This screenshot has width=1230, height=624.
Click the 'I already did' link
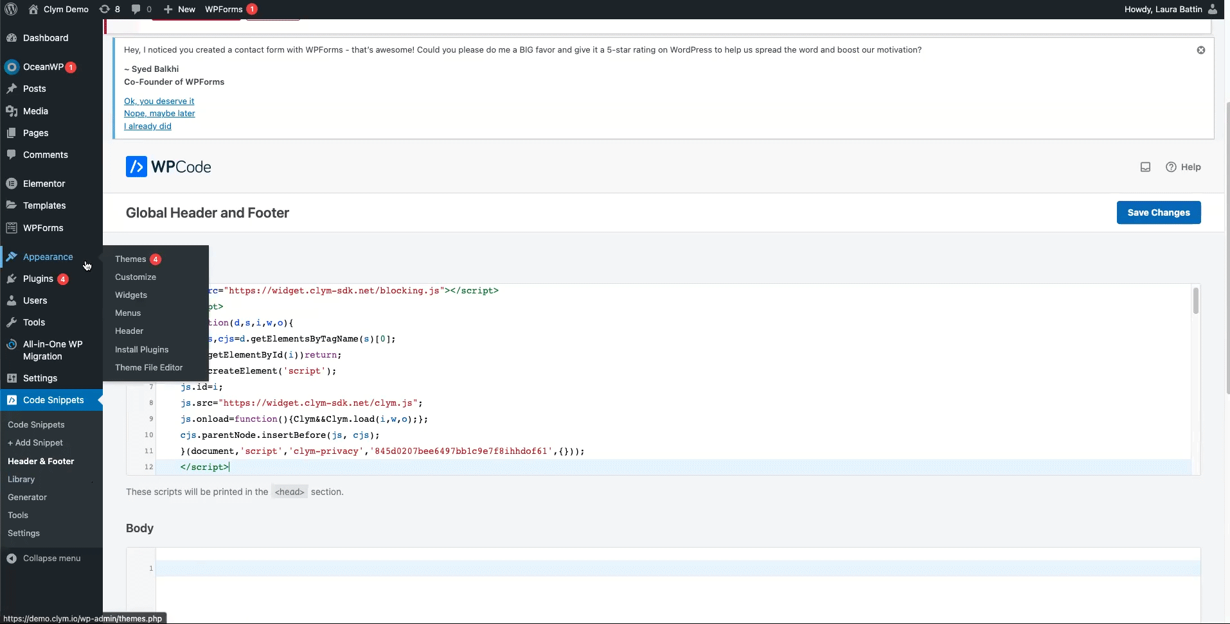[148, 126]
